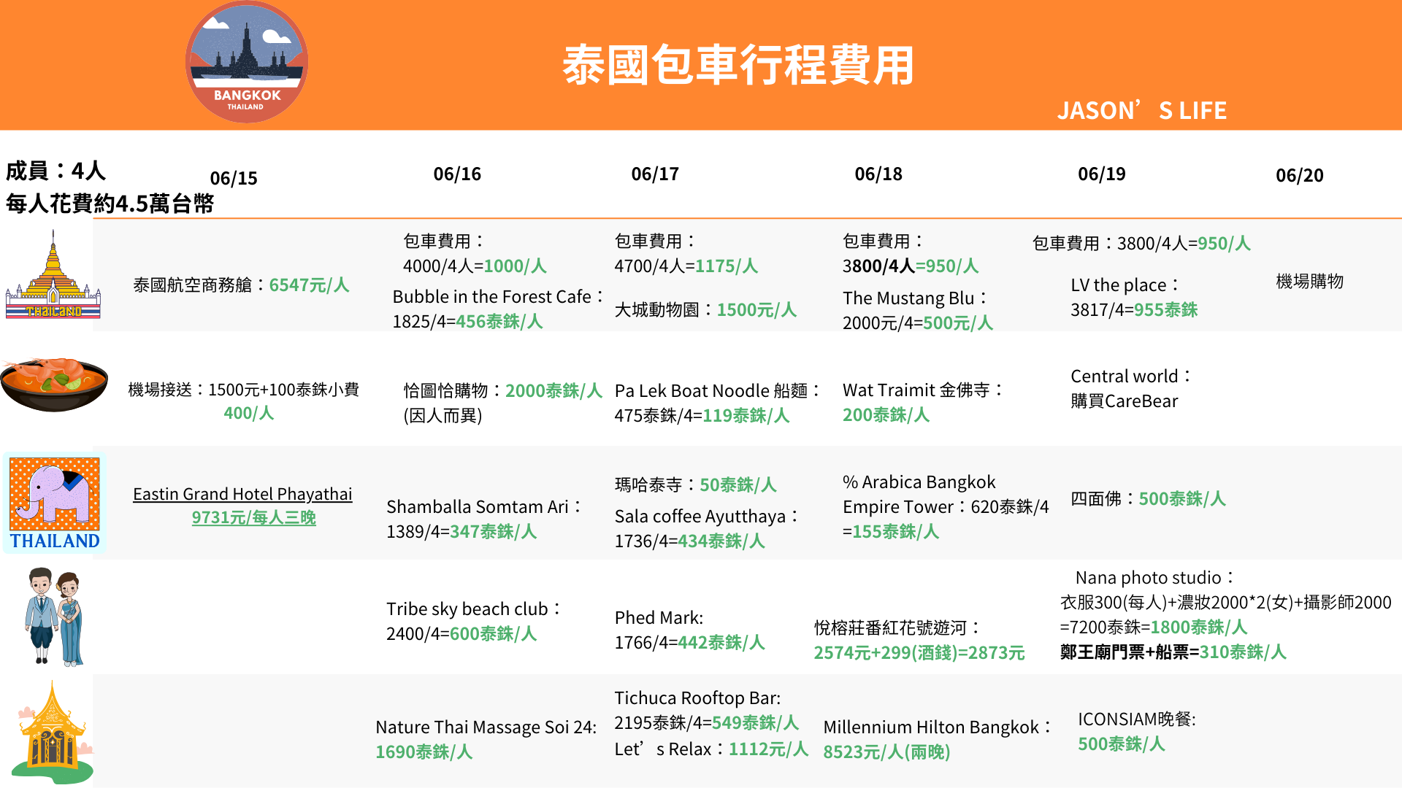
Task: Click the Bangkok Thailand circular badge
Action: [x=246, y=63]
